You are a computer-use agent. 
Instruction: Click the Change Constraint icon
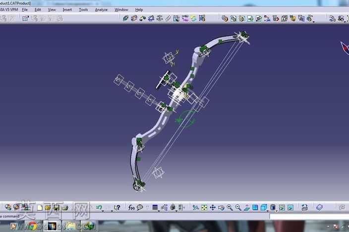pyautogui.click(x=193, y=18)
